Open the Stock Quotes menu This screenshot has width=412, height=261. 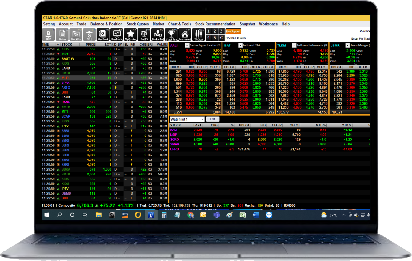tap(138, 24)
